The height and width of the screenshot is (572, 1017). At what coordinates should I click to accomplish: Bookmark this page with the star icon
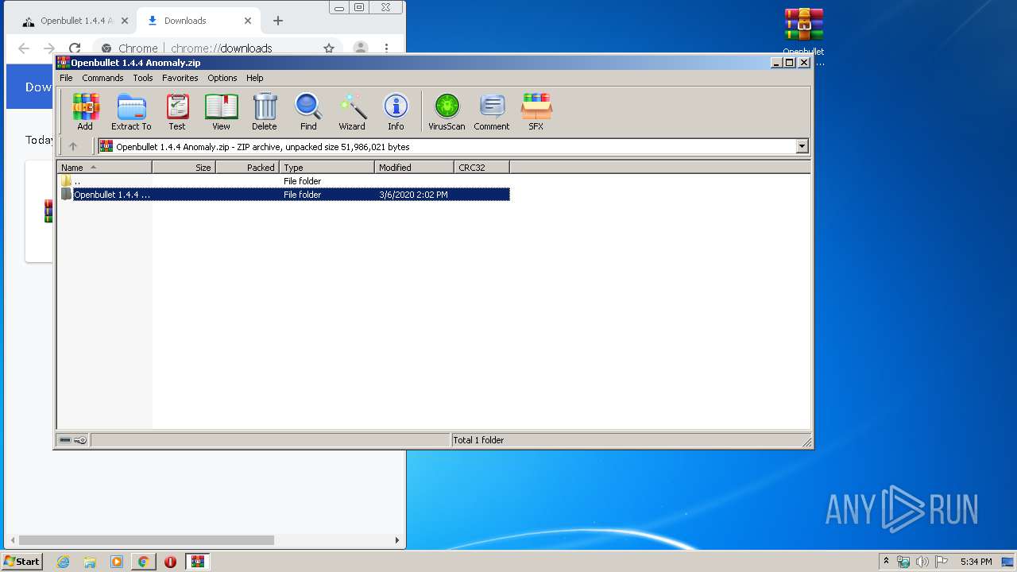[x=329, y=48]
